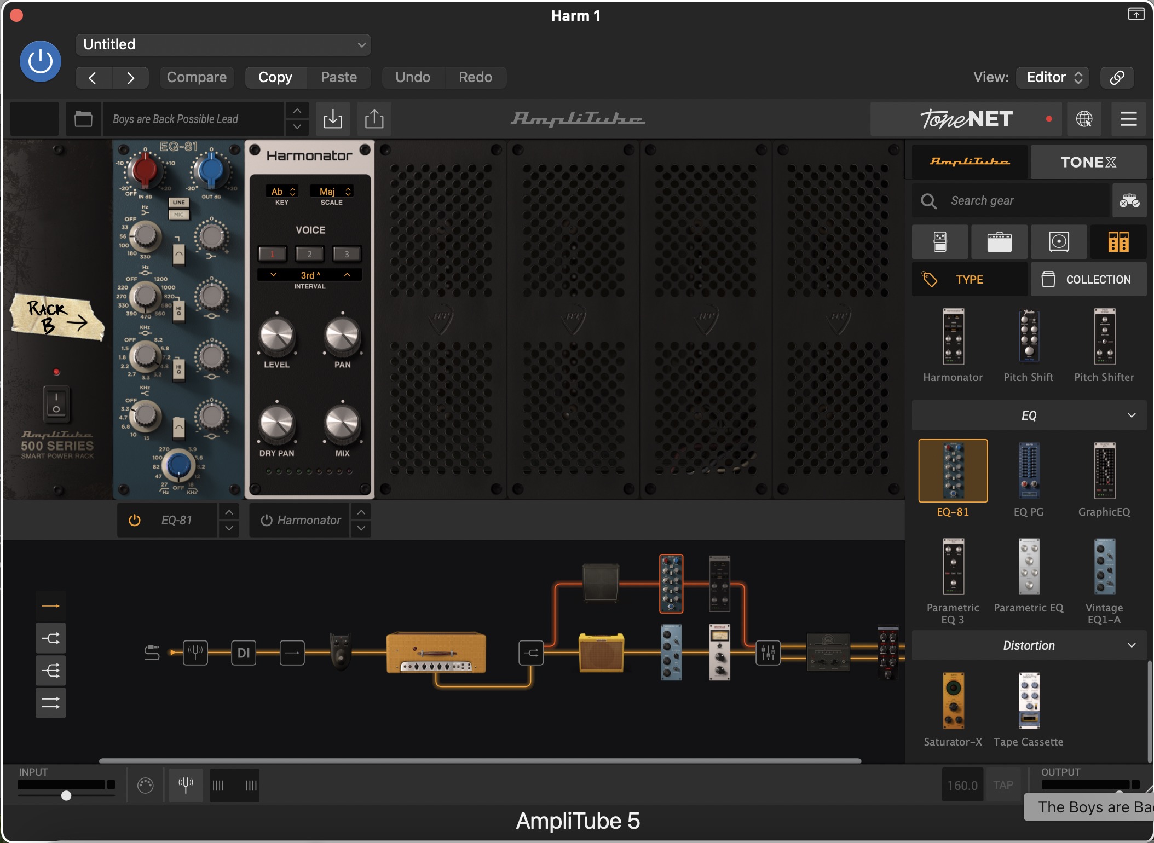Click the export share preset icon
Image resolution: width=1154 pixels, height=843 pixels.
374,119
